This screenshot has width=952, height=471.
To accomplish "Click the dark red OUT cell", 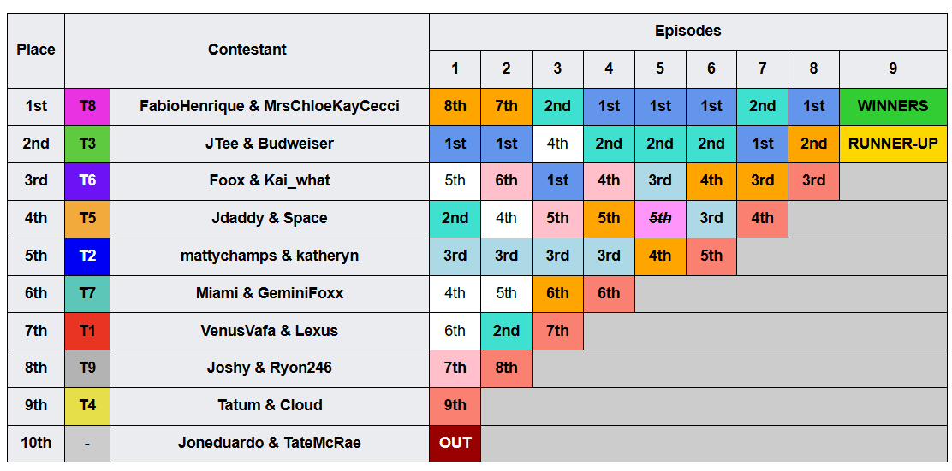I will pos(455,443).
